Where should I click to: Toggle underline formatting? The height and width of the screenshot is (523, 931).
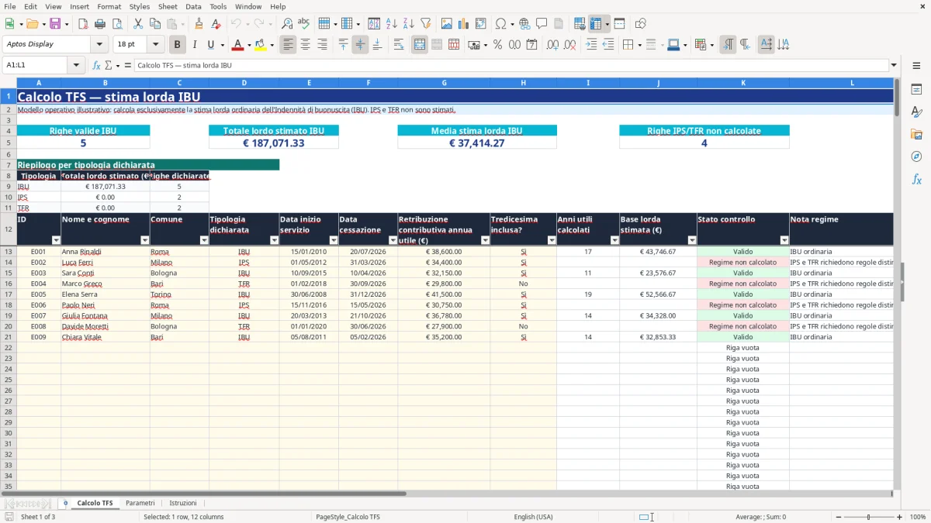point(210,45)
